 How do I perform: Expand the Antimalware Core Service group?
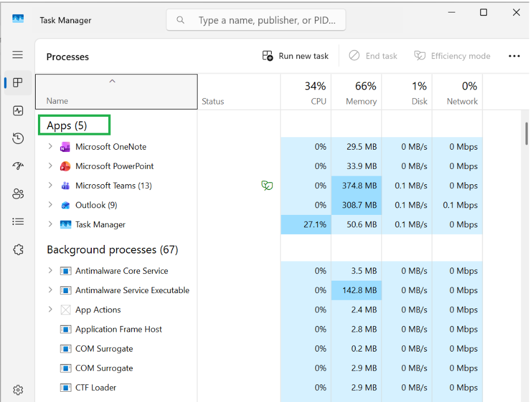(50, 270)
